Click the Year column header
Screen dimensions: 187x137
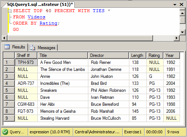coord(171,55)
